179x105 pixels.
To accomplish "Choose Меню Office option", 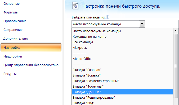I will 122,59.
